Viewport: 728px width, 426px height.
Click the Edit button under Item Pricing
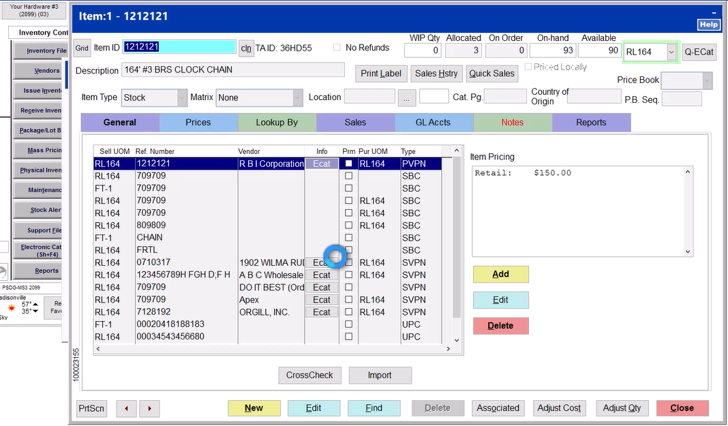500,300
